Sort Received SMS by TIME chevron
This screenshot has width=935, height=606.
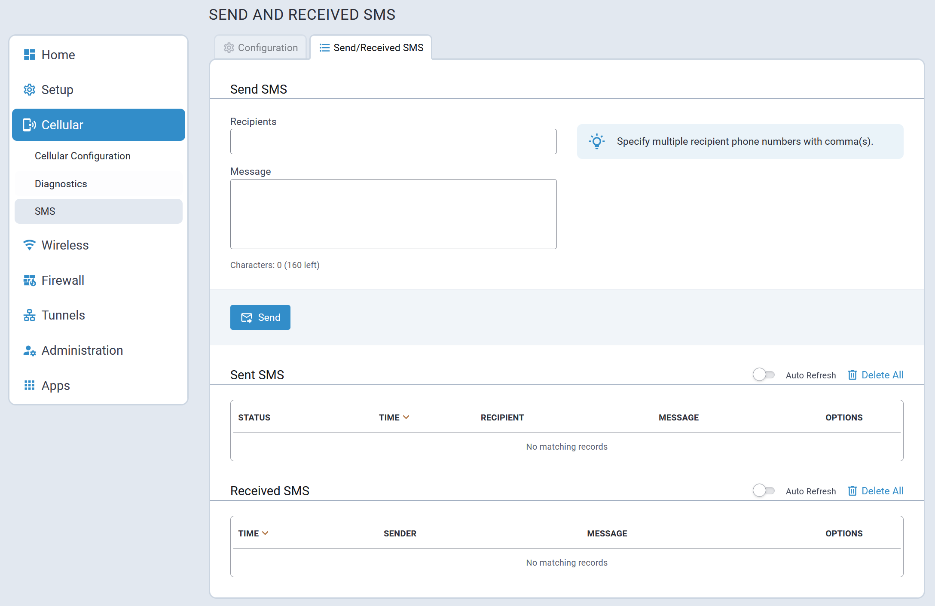pyautogui.click(x=265, y=533)
